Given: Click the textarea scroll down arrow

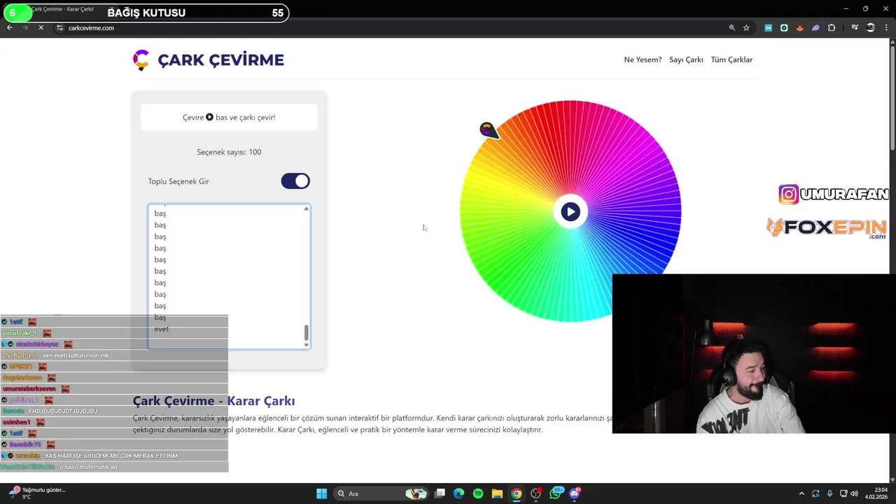Looking at the screenshot, I should [x=306, y=344].
